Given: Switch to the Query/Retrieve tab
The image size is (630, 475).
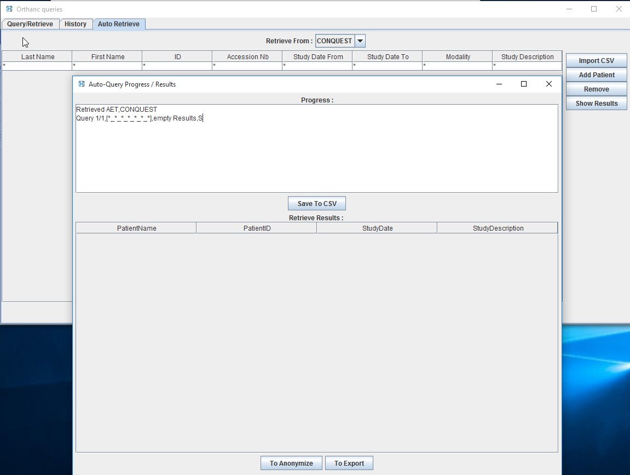Looking at the screenshot, I should pos(30,24).
